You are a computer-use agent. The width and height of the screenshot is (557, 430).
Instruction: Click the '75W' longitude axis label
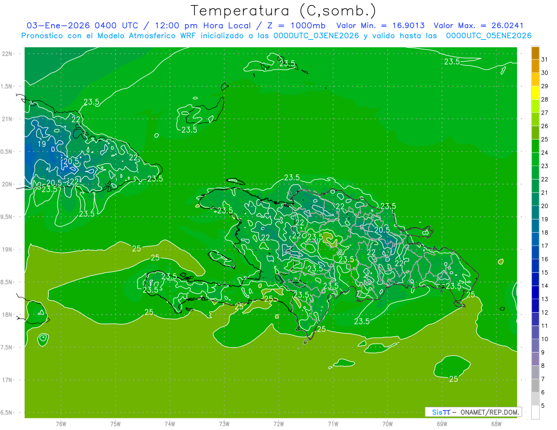tap(116, 424)
